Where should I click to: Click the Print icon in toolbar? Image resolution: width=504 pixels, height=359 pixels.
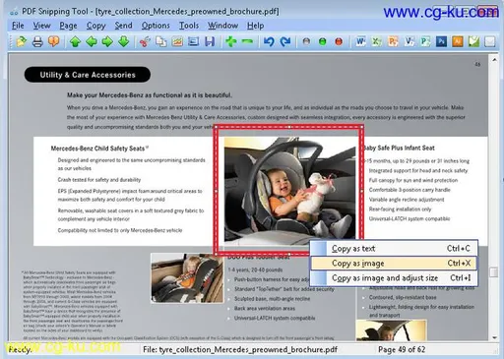pos(37,41)
